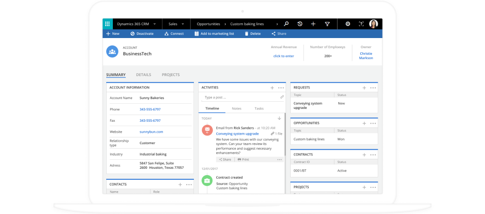Click 'click to enter' annual revenue link
The width and height of the screenshot is (485, 214).
pos(283,56)
